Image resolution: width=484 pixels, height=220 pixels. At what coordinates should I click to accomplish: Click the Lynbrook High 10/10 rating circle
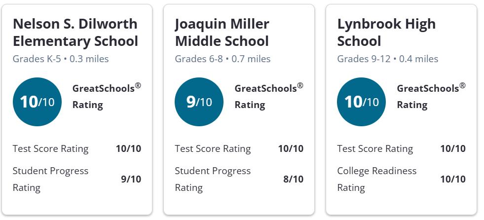tap(362, 102)
